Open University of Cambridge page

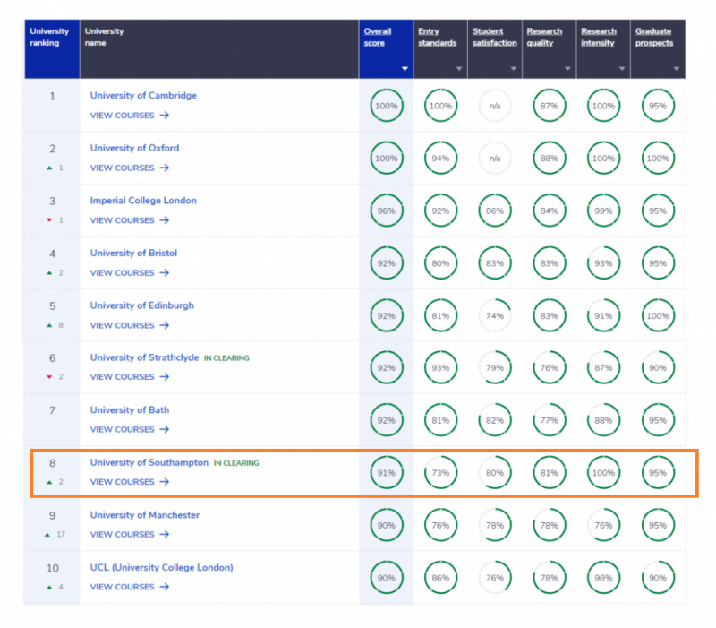coord(143,96)
